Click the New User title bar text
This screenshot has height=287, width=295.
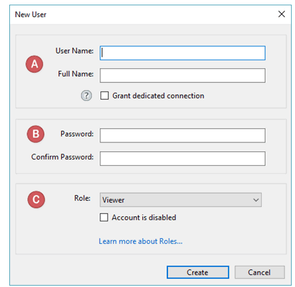coord(31,15)
